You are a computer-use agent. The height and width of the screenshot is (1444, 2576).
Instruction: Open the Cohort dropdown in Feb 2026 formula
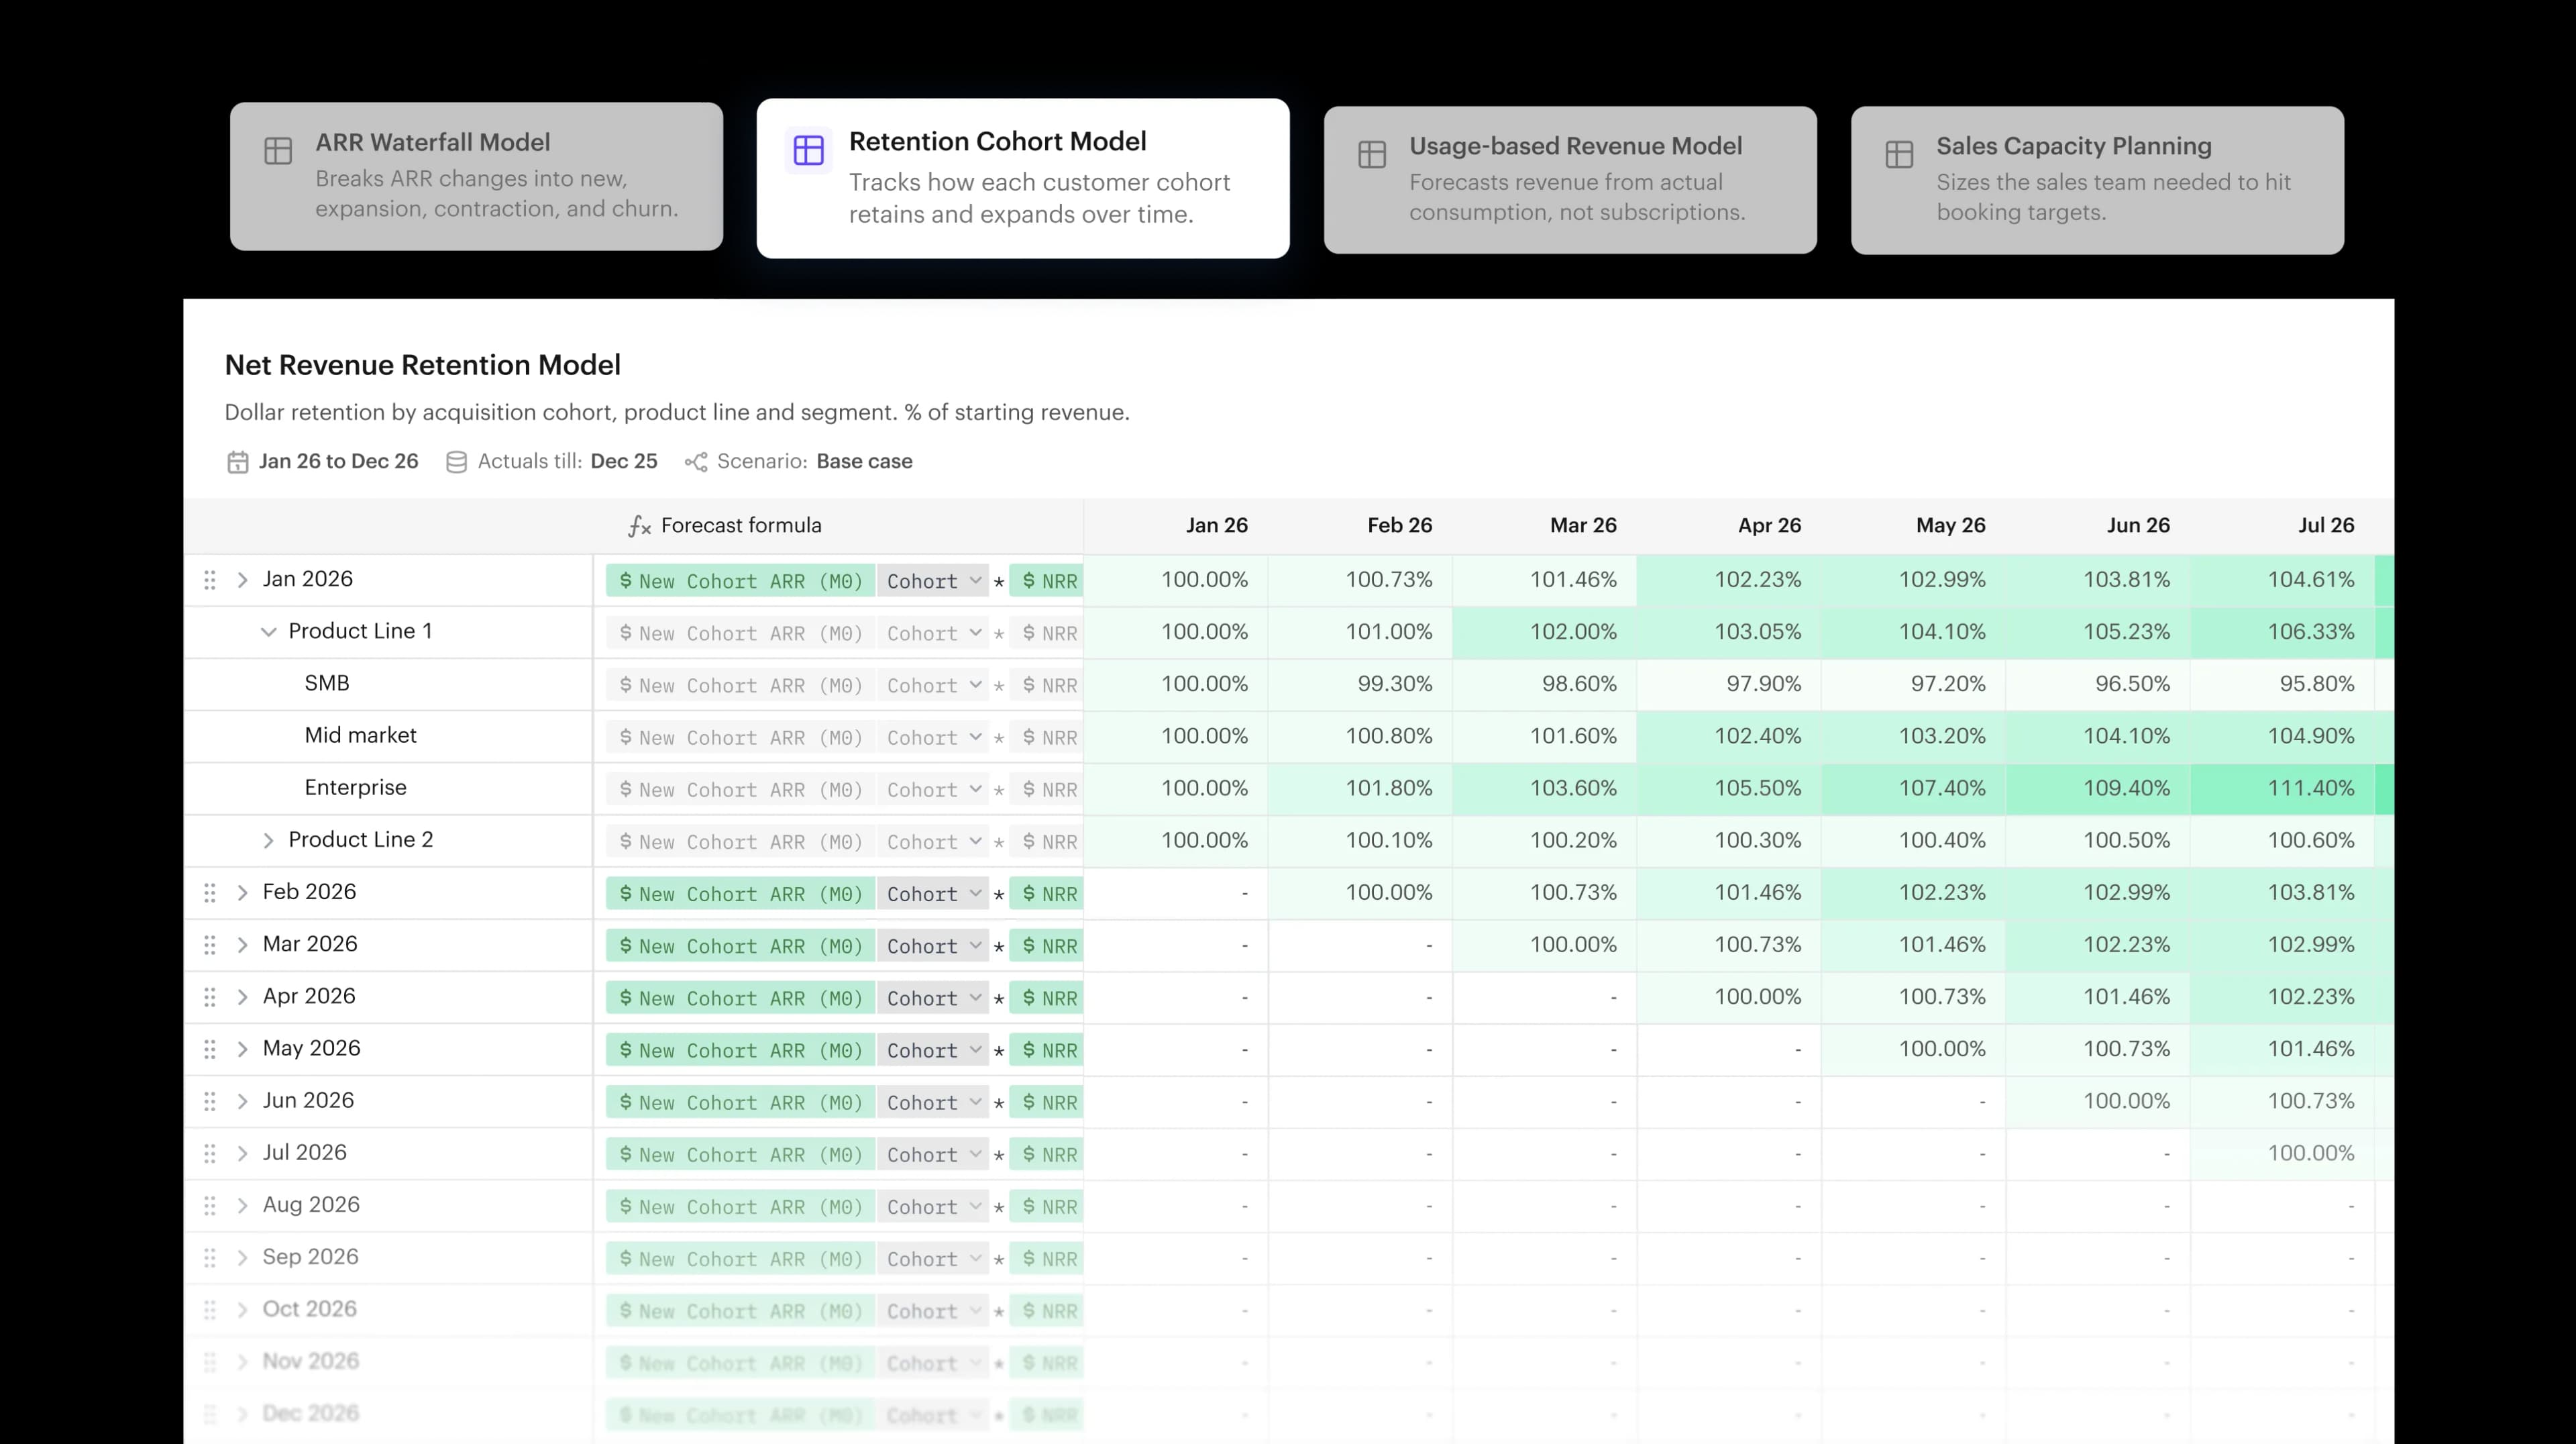(933, 894)
